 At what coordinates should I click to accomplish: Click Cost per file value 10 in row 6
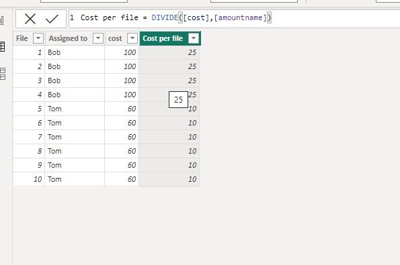click(169, 123)
